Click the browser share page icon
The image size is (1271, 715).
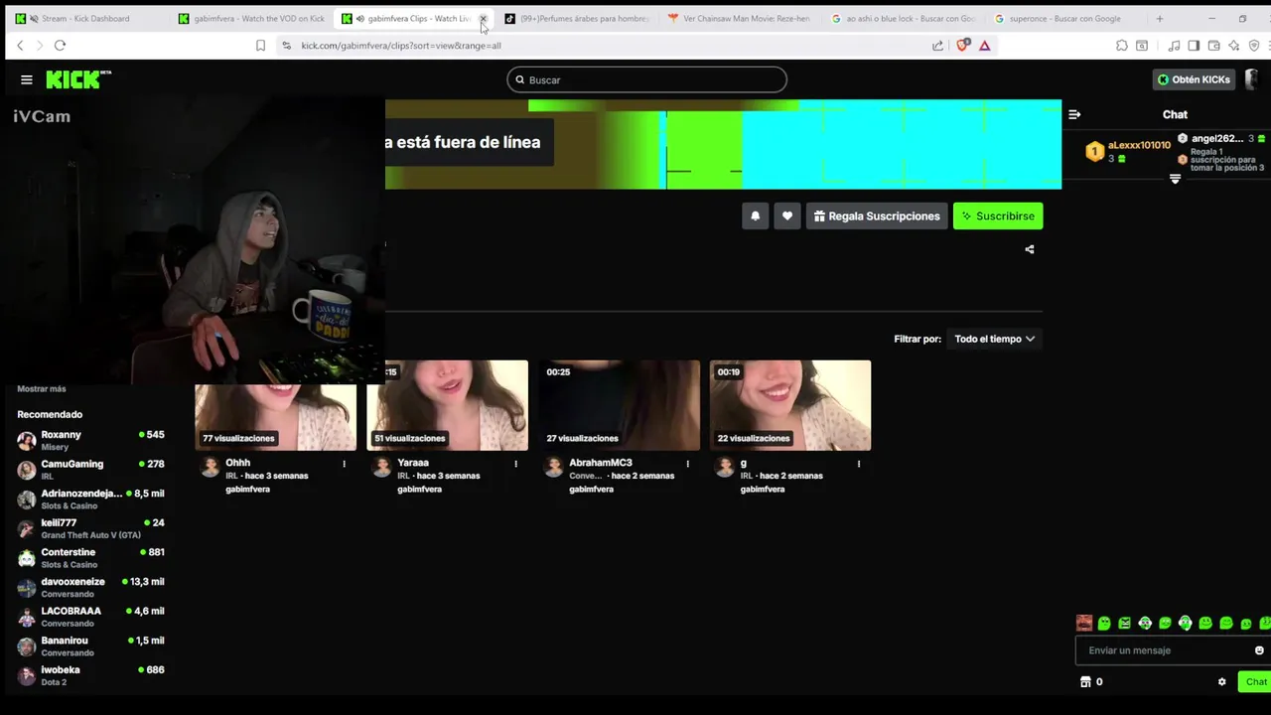(x=937, y=46)
